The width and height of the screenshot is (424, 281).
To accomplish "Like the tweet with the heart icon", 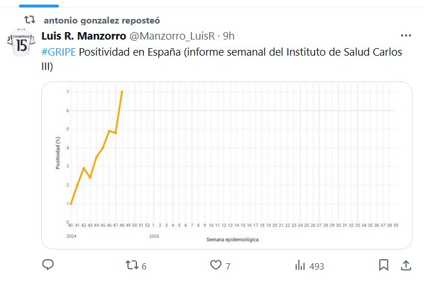I will [215, 266].
